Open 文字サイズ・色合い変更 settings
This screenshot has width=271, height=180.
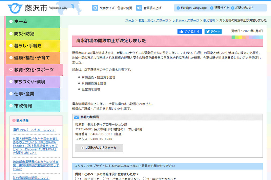(x=116, y=8)
